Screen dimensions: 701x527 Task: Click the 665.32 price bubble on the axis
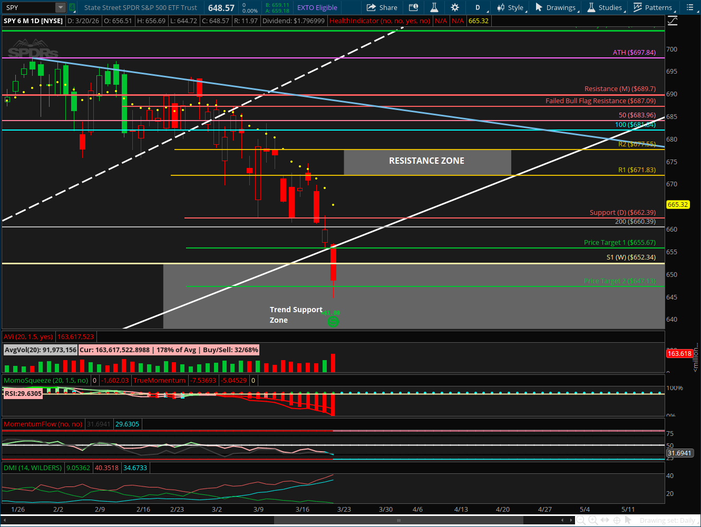[678, 204]
